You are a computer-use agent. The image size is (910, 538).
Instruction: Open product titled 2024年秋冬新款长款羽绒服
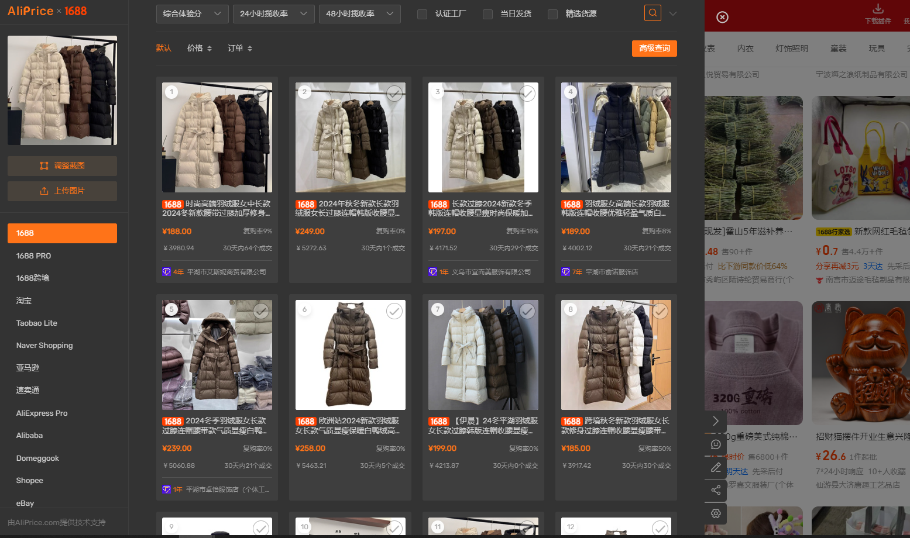tap(350, 209)
